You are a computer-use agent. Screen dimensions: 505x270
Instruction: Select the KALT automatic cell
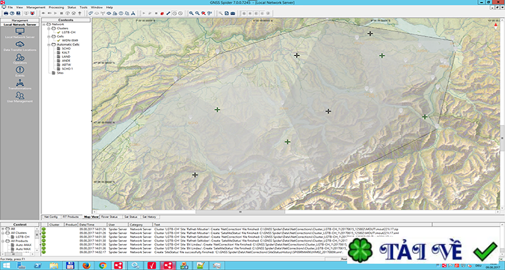[x=66, y=52]
